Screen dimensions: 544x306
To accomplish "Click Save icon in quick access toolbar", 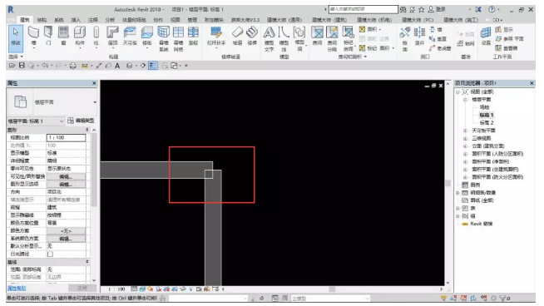I will (22, 65).
